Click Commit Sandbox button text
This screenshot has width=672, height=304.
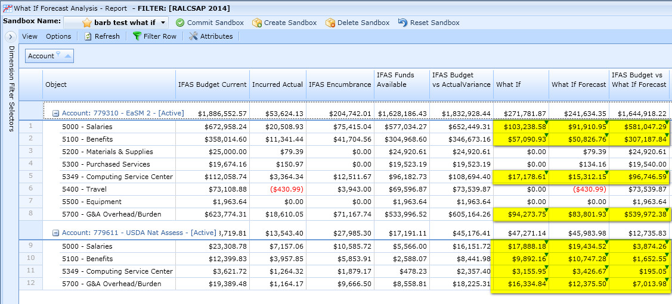(216, 23)
